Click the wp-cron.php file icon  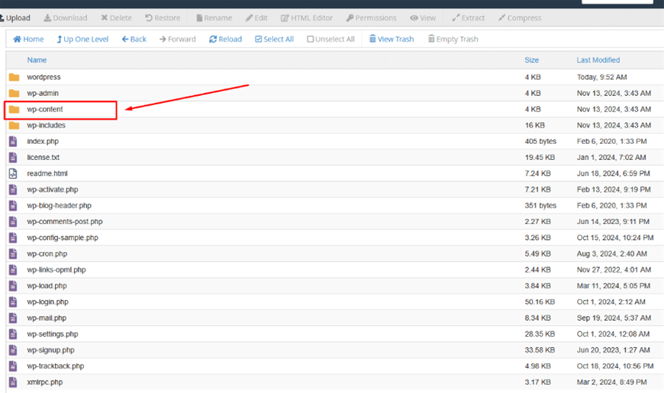13,254
